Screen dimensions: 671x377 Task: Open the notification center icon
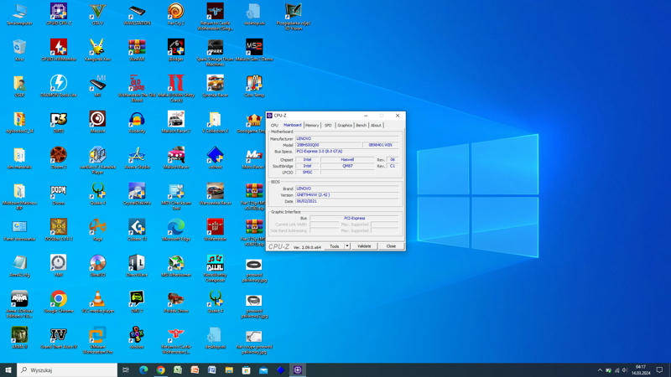click(659, 369)
